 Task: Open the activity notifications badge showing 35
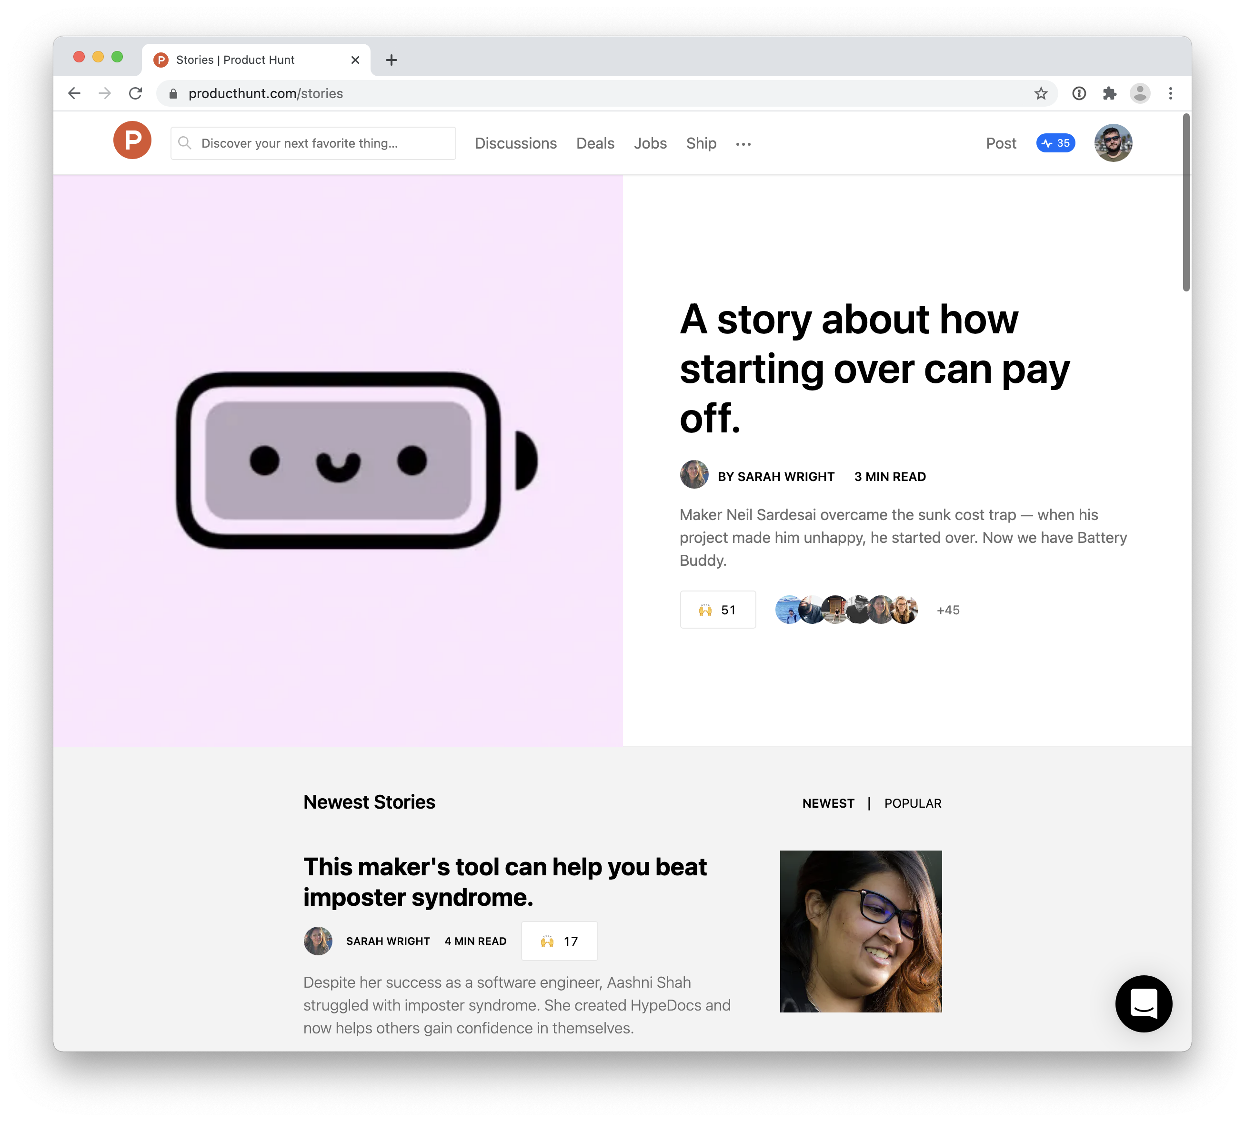[1055, 142]
